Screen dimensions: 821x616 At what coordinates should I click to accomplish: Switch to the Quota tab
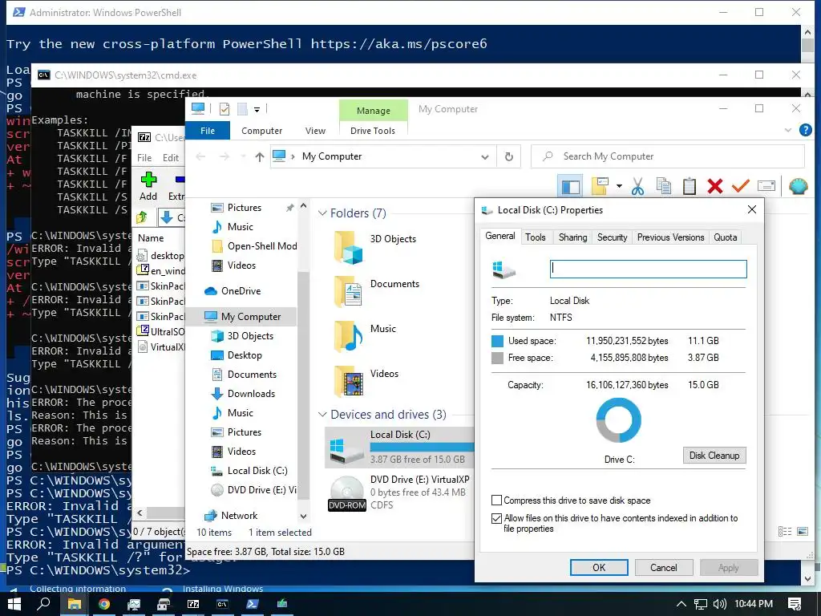(725, 237)
